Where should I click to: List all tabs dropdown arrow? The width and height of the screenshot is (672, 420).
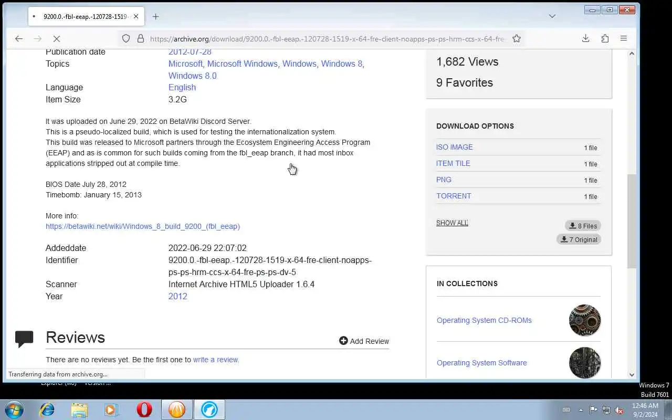click(x=552, y=16)
